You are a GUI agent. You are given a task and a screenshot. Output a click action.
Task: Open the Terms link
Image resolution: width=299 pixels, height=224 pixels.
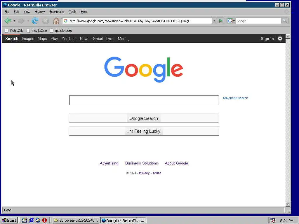click(x=157, y=173)
